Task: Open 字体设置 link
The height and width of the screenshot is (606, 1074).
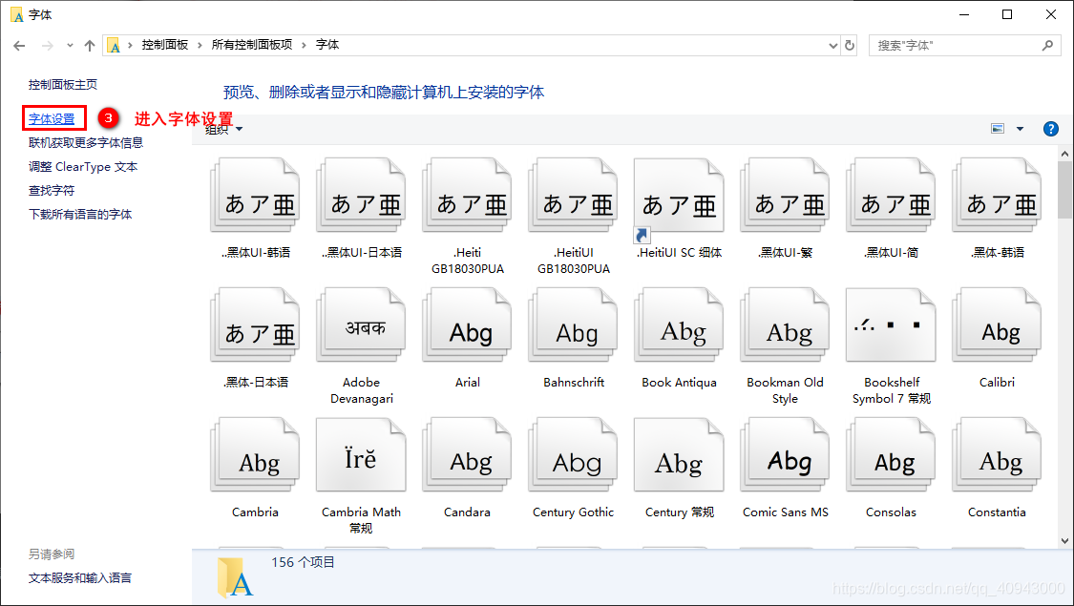Action: (x=53, y=119)
